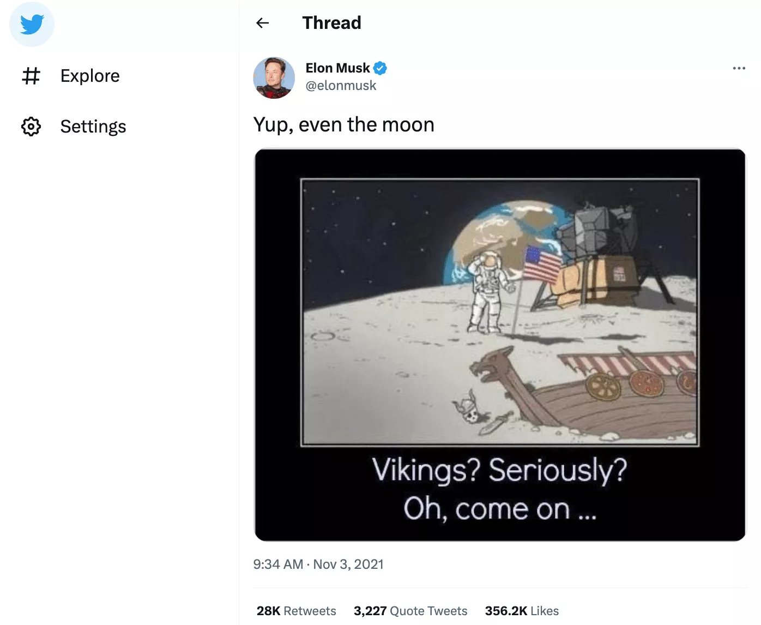The width and height of the screenshot is (761, 625).
Task: Click the Twitter bird logo
Action: click(x=32, y=25)
